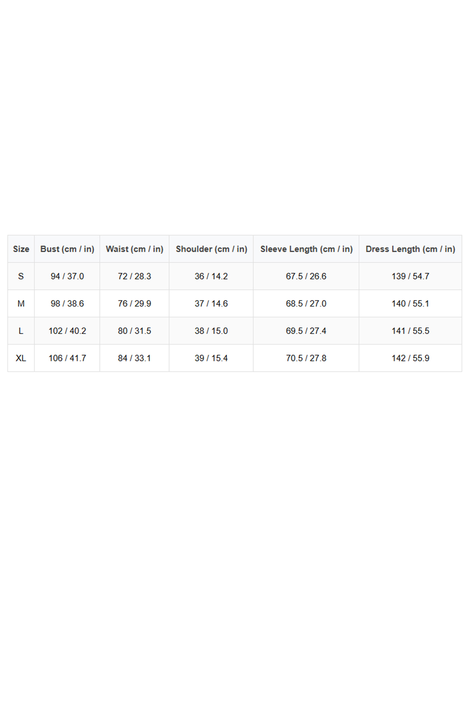Select the size S row label
The width and height of the screenshot is (469, 704).
(x=21, y=276)
